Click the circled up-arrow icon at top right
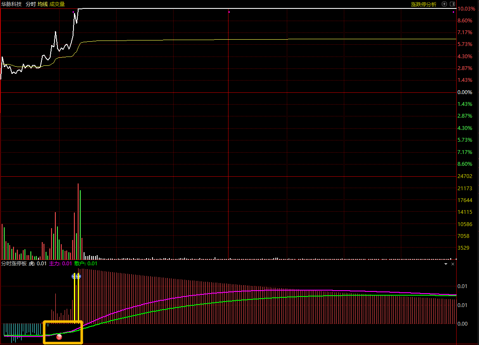Image resolution: width=479 pixels, height=345 pixels. (444, 4)
